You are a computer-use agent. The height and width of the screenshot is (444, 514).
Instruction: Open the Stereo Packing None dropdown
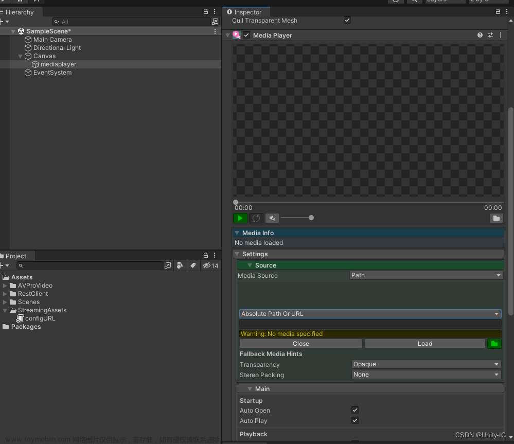426,374
